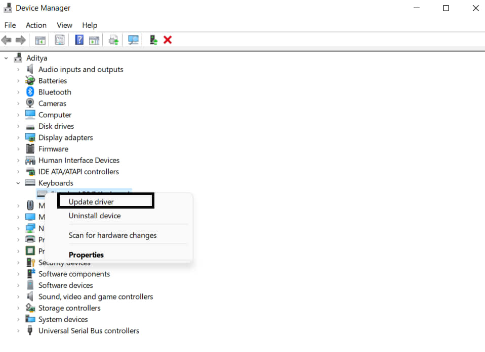Click the Forward arrow in the toolbar
Image resolution: width=485 pixels, height=352 pixels.
click(20, 40)
